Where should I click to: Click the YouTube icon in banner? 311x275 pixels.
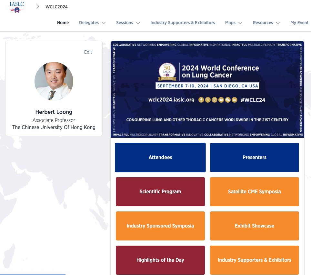click(x=221, y=100)
